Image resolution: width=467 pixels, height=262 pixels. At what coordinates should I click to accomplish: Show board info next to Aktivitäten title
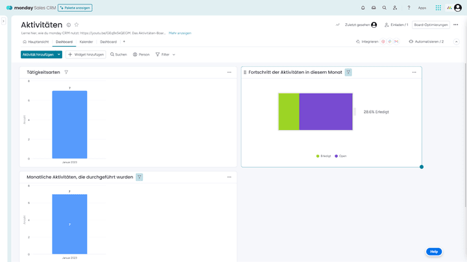point(69,25)
